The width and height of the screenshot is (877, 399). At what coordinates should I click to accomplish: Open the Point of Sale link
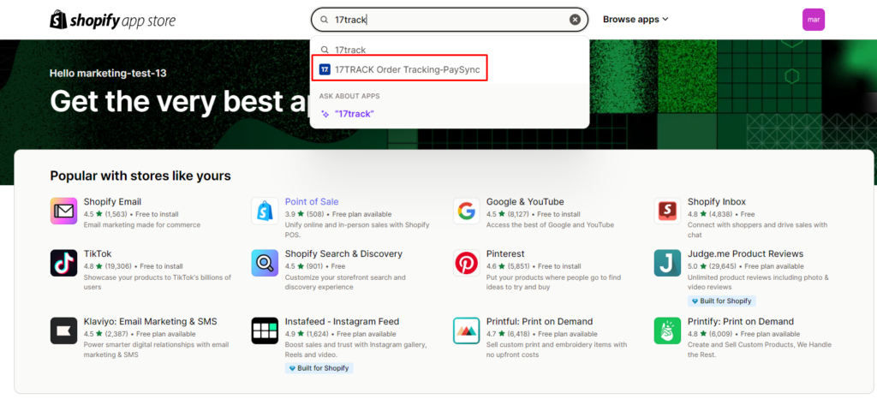312,202
